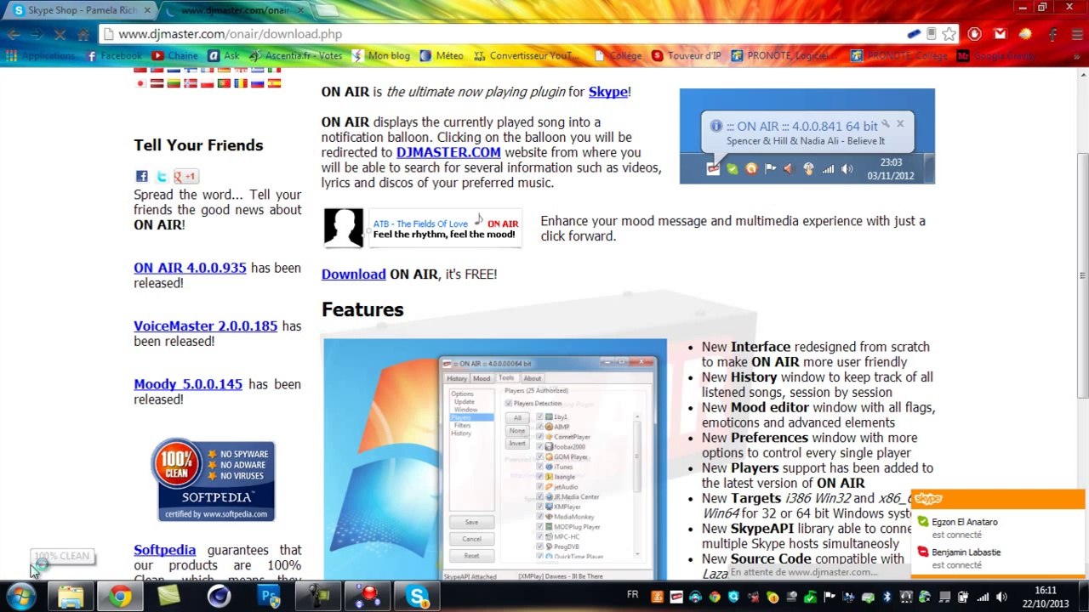Image resolution: width=1089 pixels, height=612 pixels.
Task: Open ON AIR 4.0.0.935 release link
Action: click(190, 268)
